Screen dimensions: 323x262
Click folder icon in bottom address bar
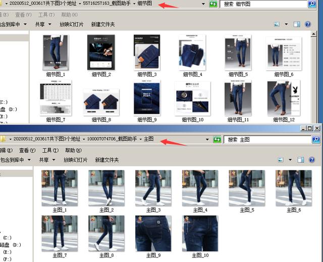(3, 139)
